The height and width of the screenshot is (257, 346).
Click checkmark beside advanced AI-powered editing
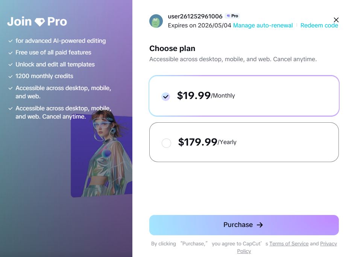point(11,41)
